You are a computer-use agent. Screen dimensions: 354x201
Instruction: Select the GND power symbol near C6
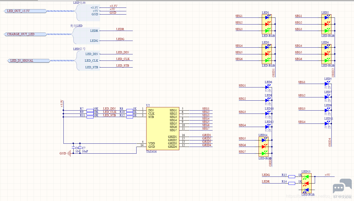point(69,153)
